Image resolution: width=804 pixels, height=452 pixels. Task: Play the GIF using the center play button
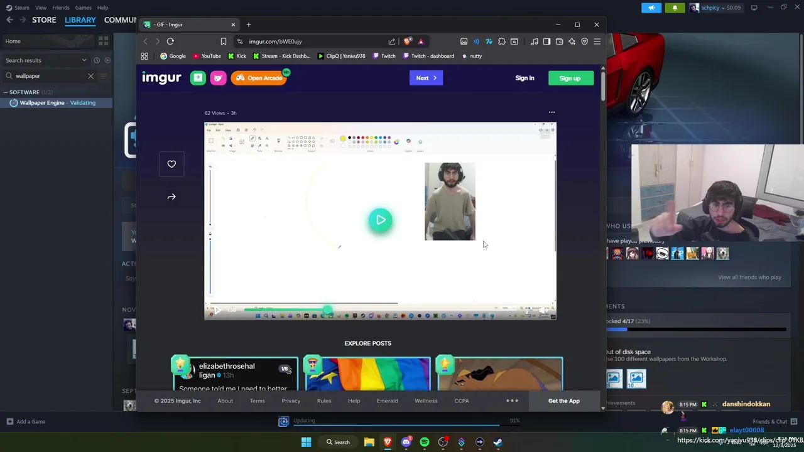tap(380, 220)
